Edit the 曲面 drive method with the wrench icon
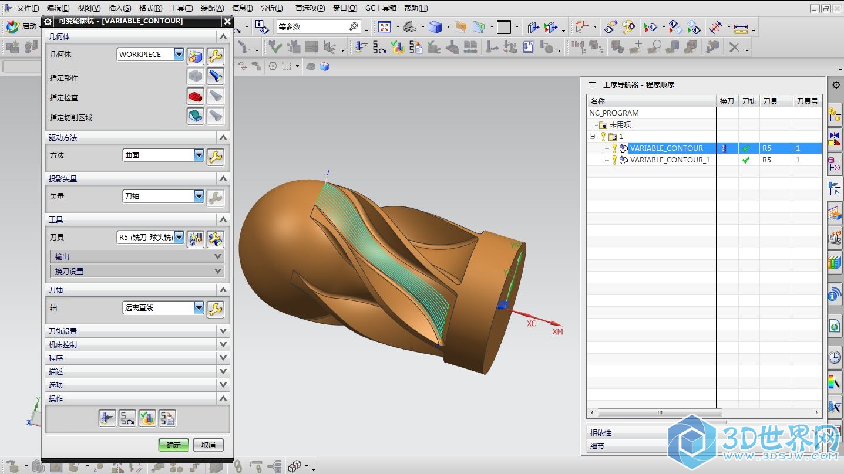This screenshot has height=474, width=844. click(x=215, y=157)
